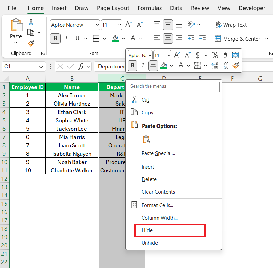Toggle Italic in the mini toolbar
This screenshot has height=268, width=273.
click(143, 65)
